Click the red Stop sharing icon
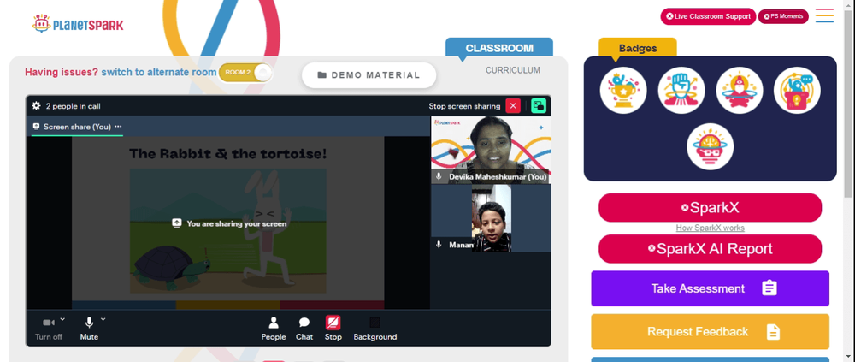855x362 pixels. [333, 323]
